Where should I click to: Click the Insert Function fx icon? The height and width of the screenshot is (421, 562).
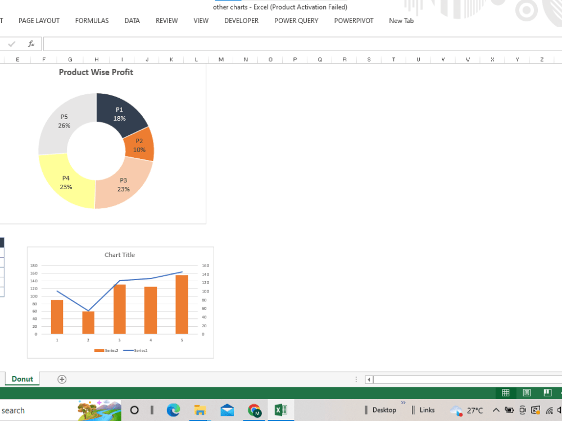tap(31, 44)
